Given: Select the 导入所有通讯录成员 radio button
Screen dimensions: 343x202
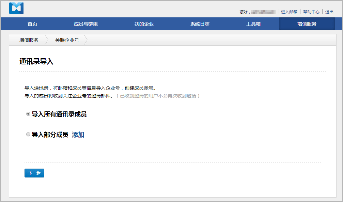Looking at the screenshot, I should [x=28, y=114].
